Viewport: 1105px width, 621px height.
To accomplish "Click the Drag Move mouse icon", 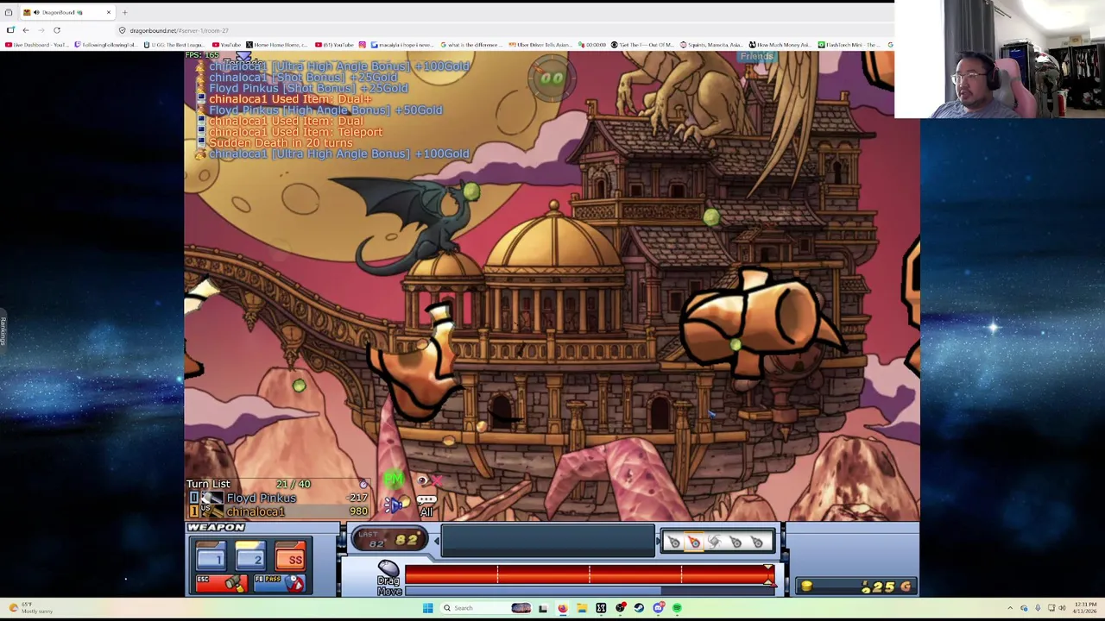I will click(388, 578).
